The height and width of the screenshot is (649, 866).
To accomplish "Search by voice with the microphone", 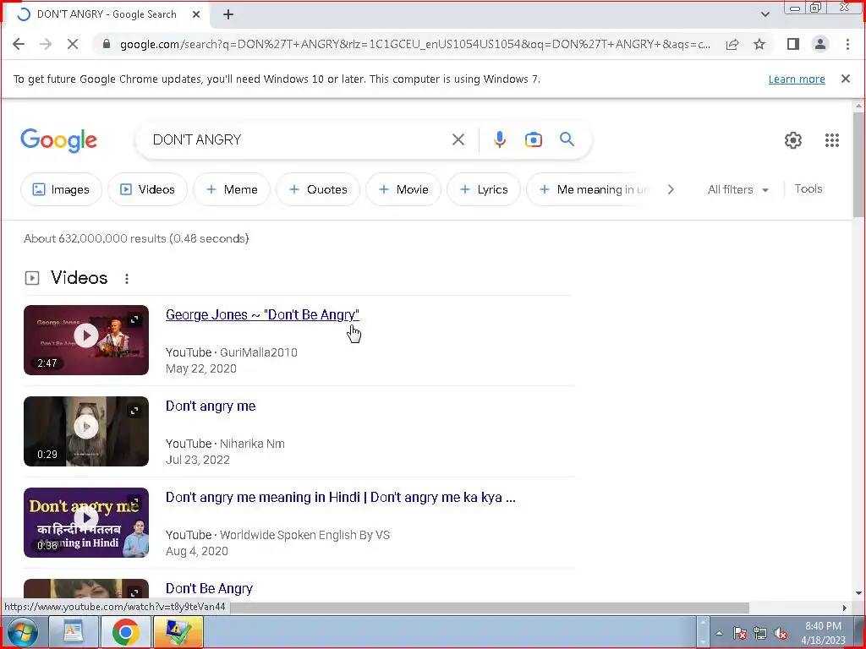I will tap(499, 139).
